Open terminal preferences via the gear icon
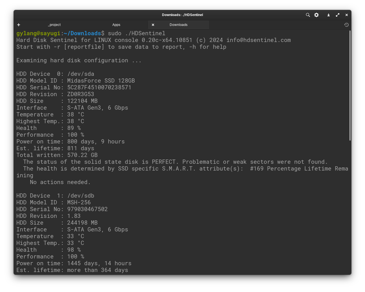 [316, 15]
